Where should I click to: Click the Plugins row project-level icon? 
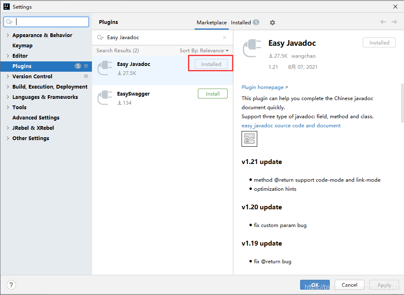[x=86, y=66]
